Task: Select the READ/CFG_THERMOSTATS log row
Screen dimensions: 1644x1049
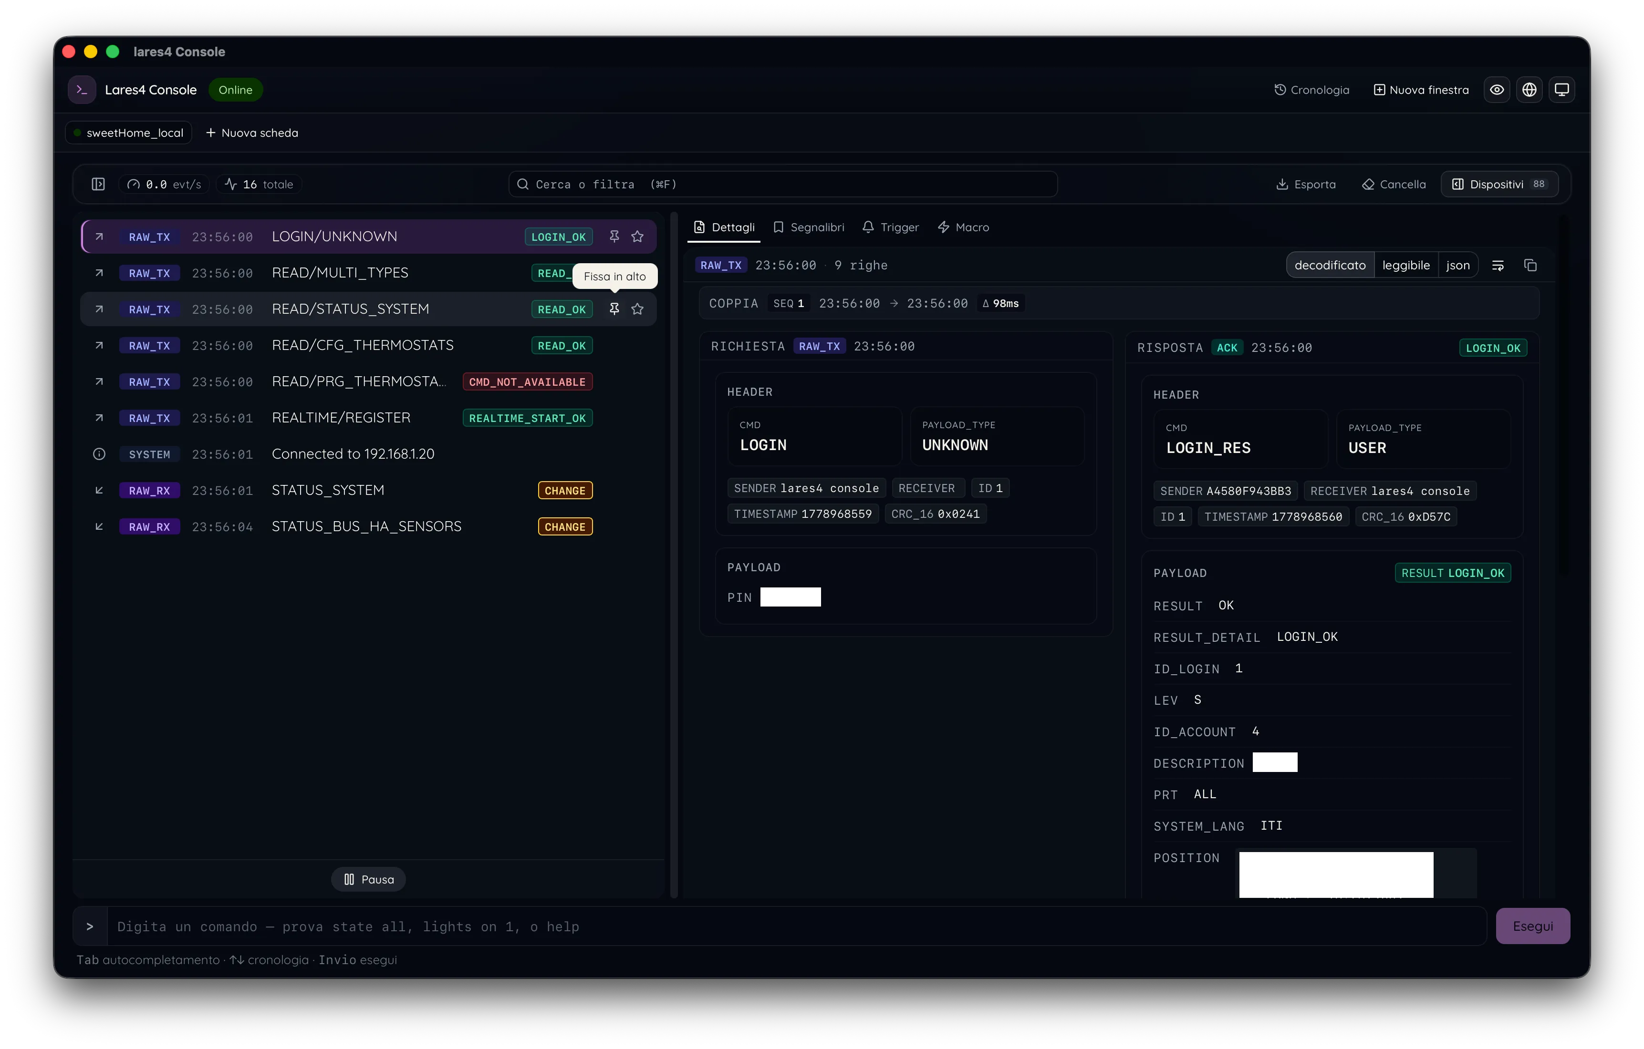Action: [x=369, y=345]
